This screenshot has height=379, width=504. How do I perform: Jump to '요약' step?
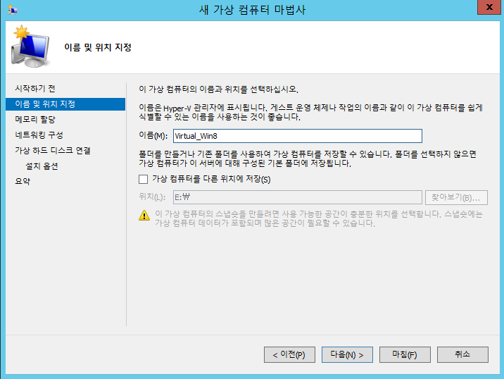point(23,181)
